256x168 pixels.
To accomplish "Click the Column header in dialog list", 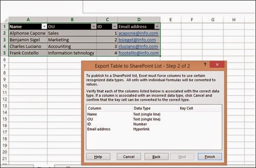I will click(109, 108).
